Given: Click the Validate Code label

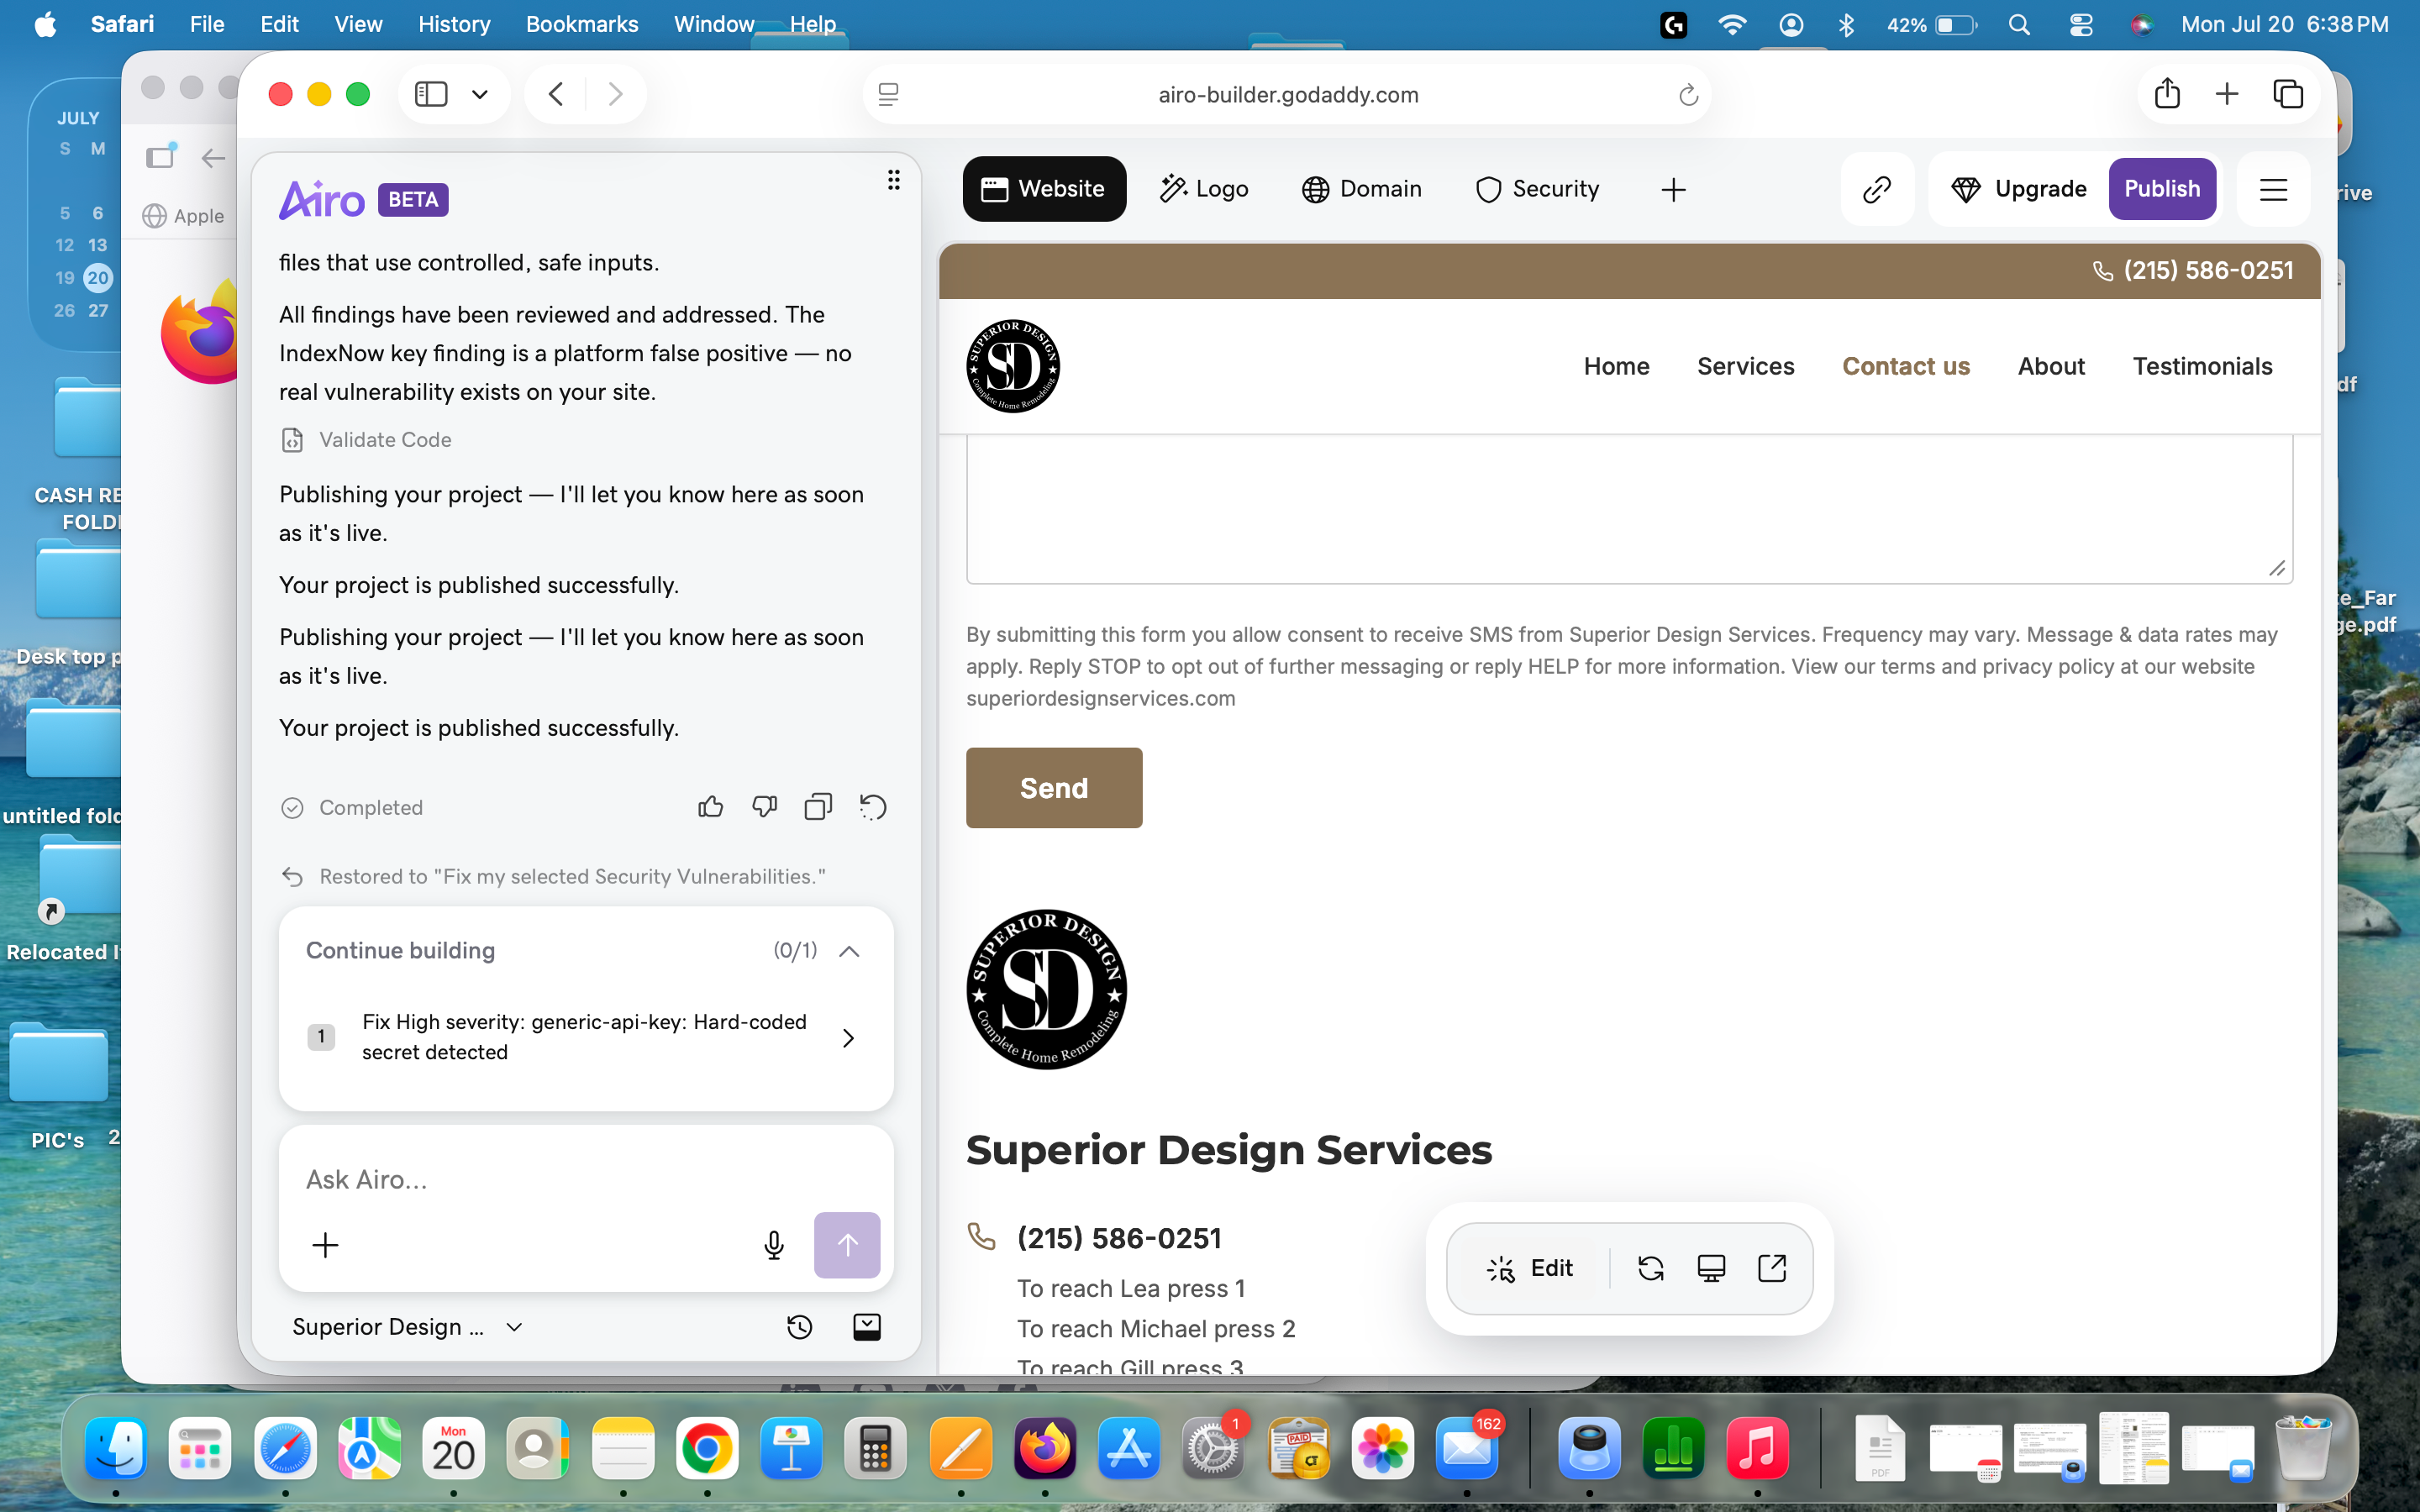Looking at the screenshot, I should point(385,440).
